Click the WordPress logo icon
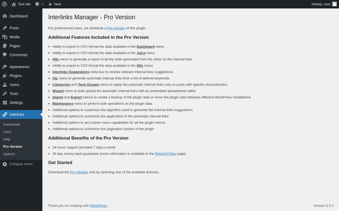Screen dimensions: 339x211 pyautogui.click(x=5, y=4)
